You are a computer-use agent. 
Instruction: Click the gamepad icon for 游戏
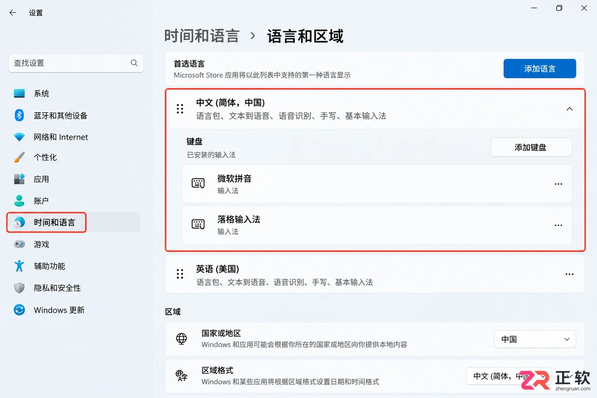[x=19, y=244]
